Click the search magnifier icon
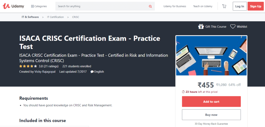 (x=150, y=6)
